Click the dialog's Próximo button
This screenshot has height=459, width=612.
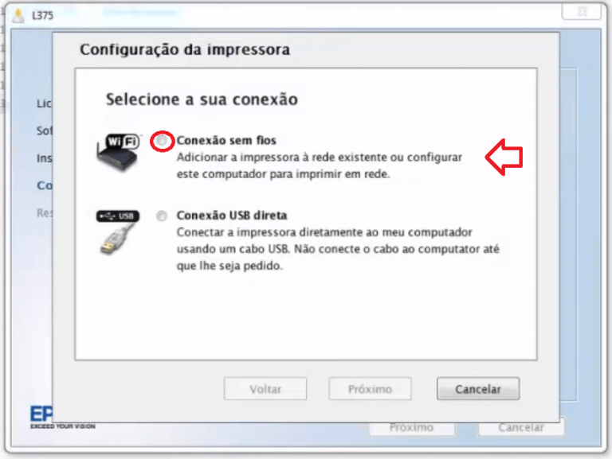click(370, 388)
